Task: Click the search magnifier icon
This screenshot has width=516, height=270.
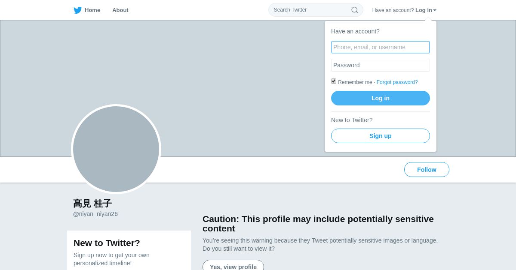Action: (355, 10)
